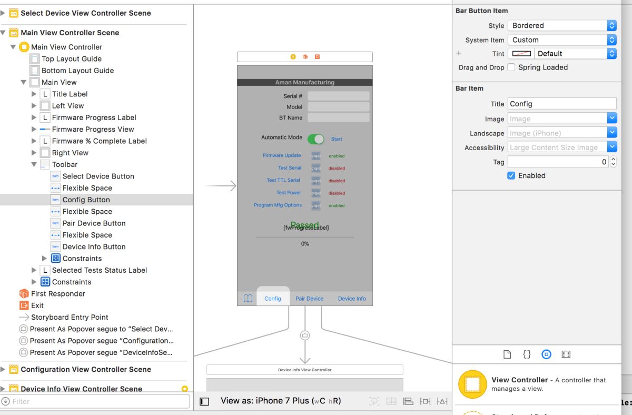Expand the Selected Tests Status Label node
Viewport: 632px width, 415px height.
34,270
